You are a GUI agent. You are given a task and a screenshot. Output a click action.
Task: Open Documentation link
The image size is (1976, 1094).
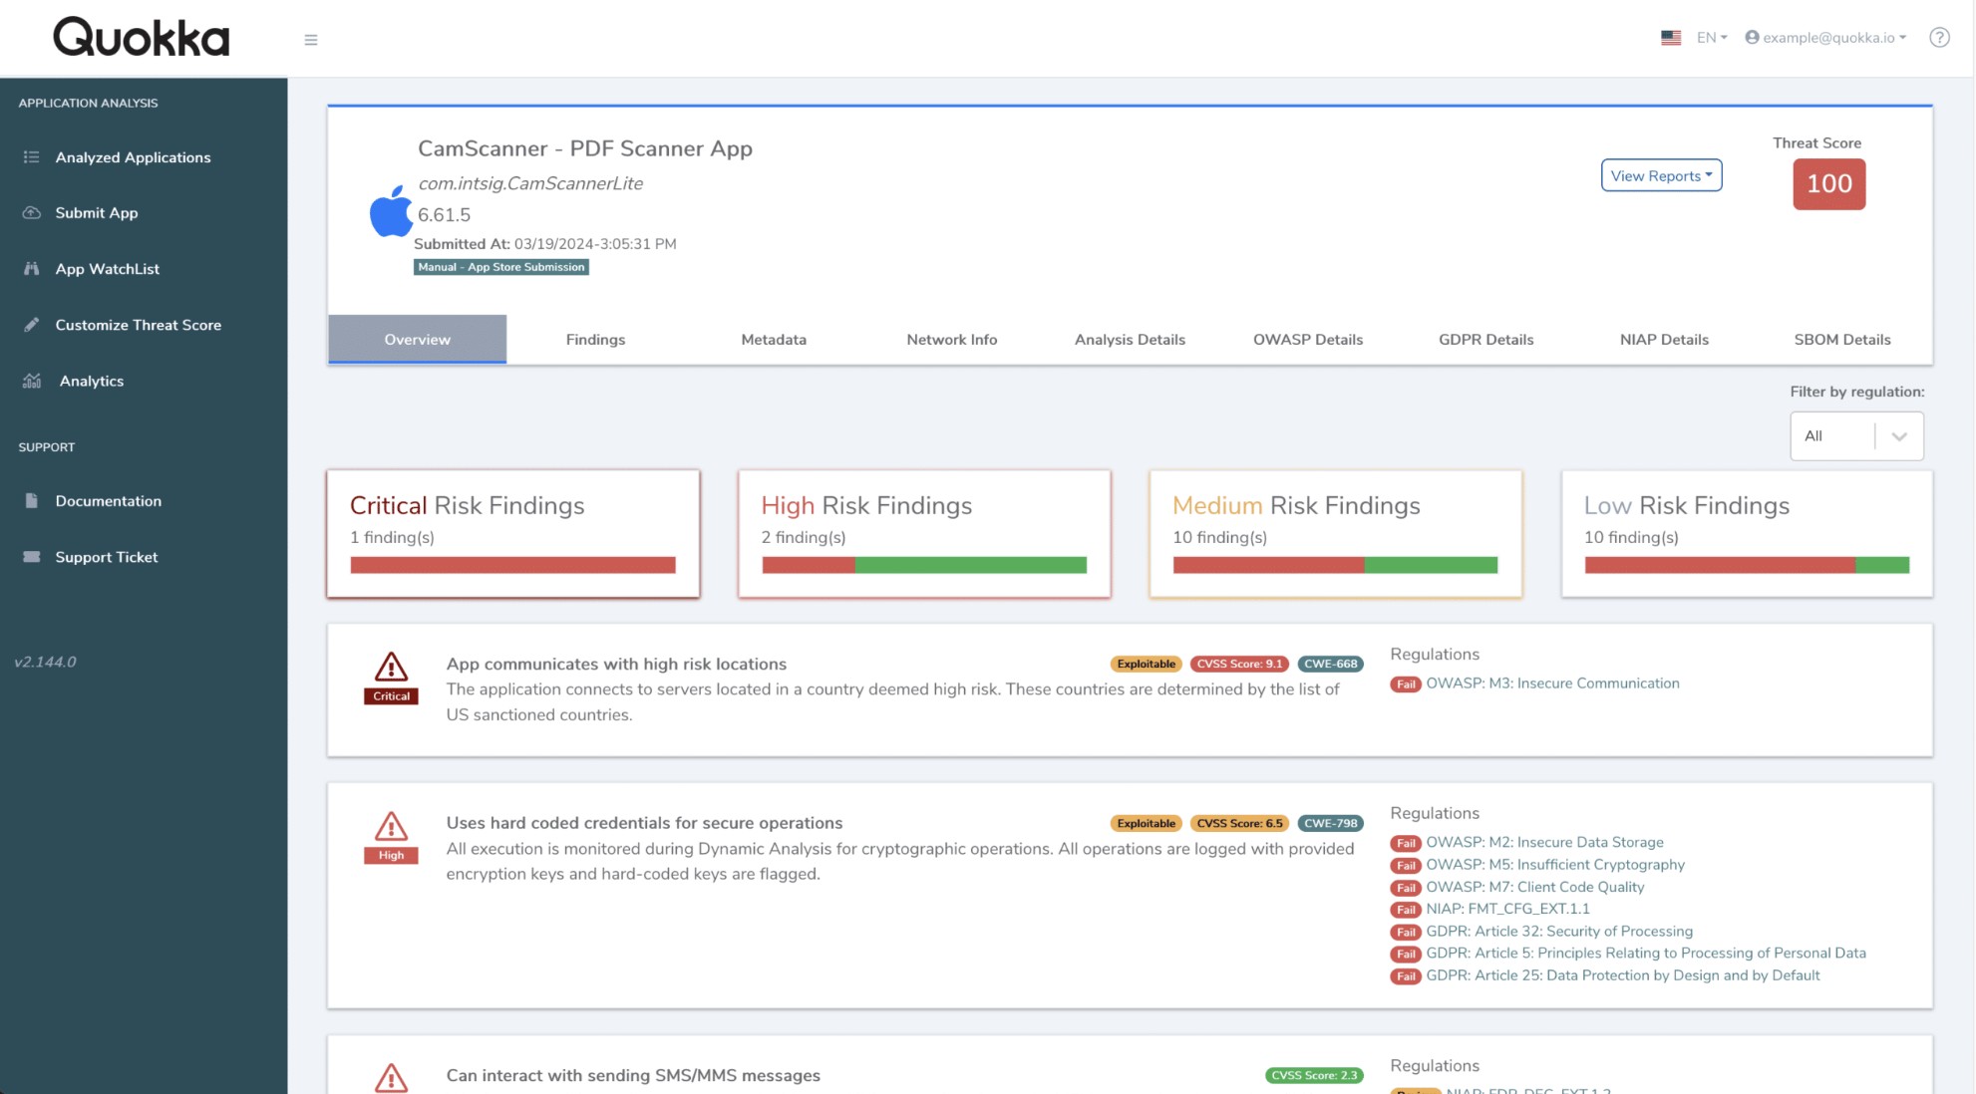pyautogui.click(x=109, y=501)
